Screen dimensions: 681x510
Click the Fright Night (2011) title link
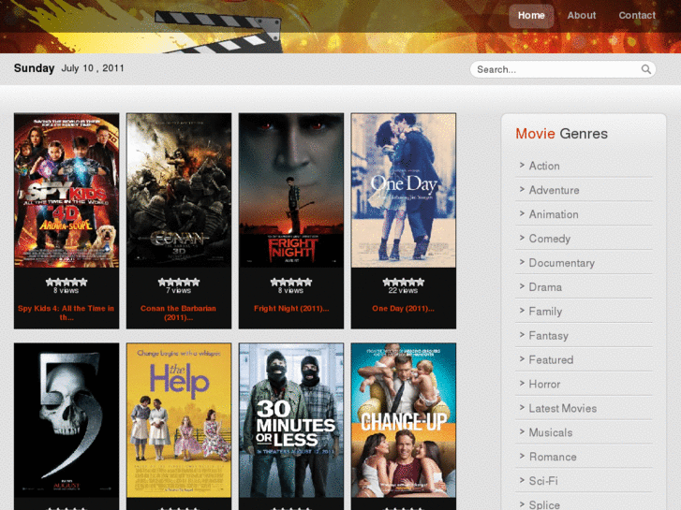coord(291,309)
